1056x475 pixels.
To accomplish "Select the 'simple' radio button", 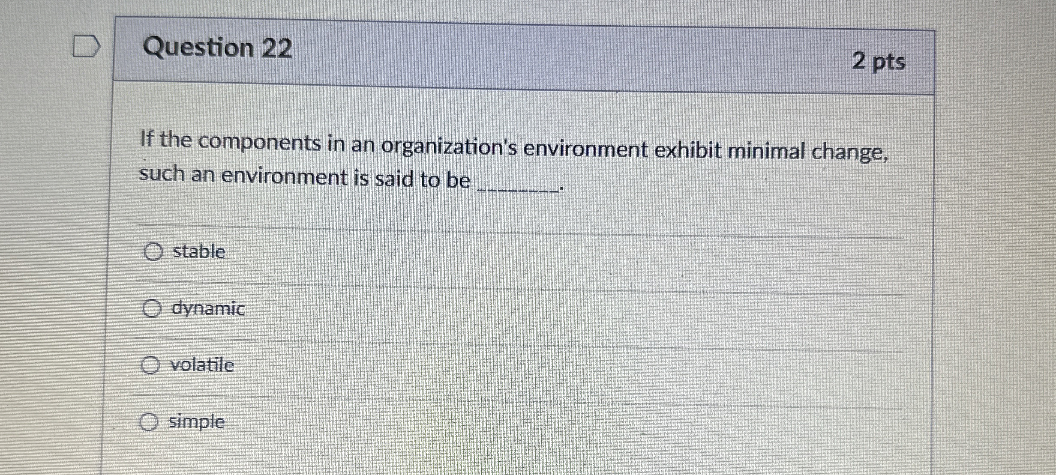I will 148,422.
